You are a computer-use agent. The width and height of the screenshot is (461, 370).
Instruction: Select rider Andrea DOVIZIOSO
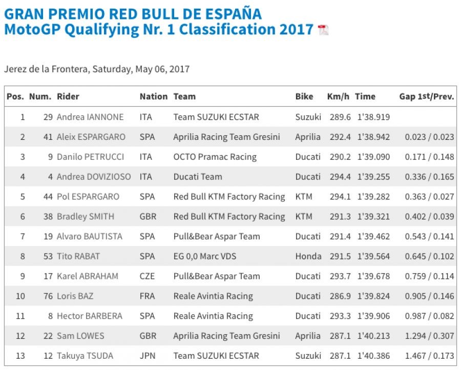[94, 177]
